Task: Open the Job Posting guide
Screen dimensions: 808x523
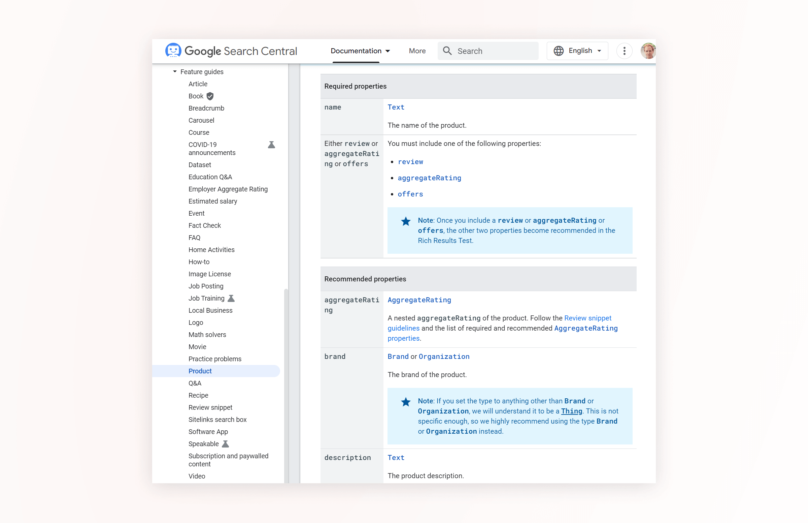Action: tap(206, 286)
